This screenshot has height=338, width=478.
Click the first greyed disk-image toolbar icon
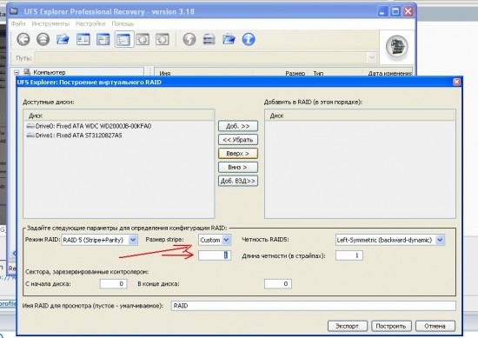coord(143,39)
